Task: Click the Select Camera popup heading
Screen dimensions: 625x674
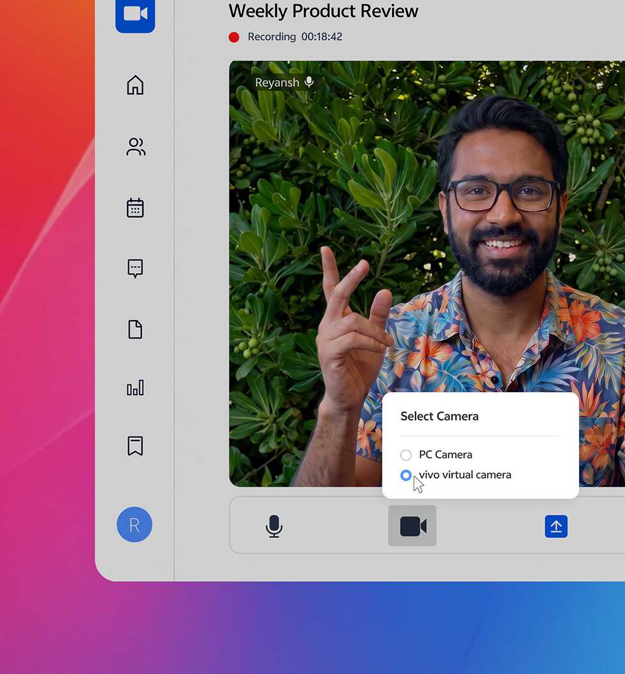Action: (x=439, y=416)
